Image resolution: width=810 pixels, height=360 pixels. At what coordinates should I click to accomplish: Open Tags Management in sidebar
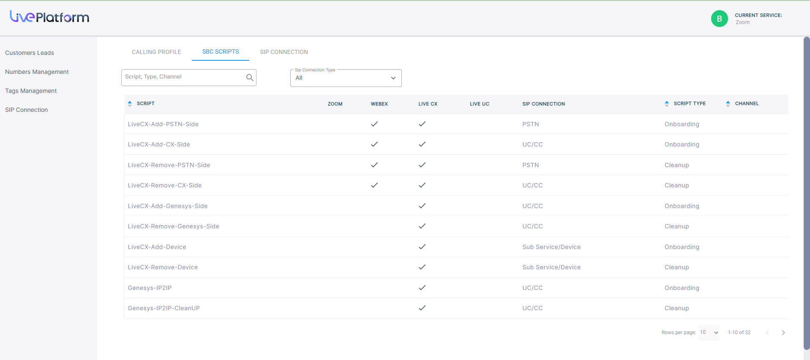point(31,91)
